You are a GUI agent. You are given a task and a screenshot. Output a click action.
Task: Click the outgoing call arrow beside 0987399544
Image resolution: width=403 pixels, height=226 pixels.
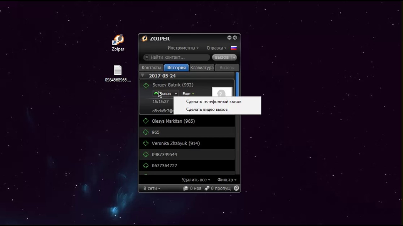pos(145,154)
